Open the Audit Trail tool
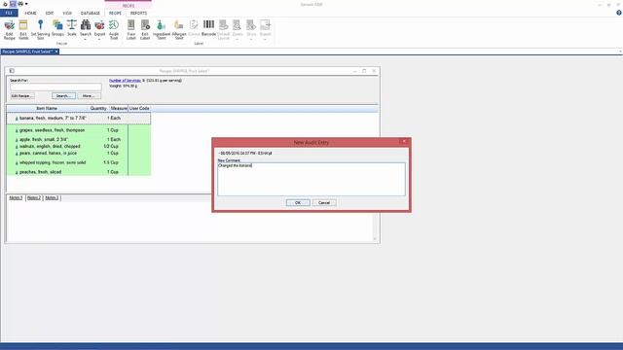This screenshot has height=350, width=623. tap(114, 30)
